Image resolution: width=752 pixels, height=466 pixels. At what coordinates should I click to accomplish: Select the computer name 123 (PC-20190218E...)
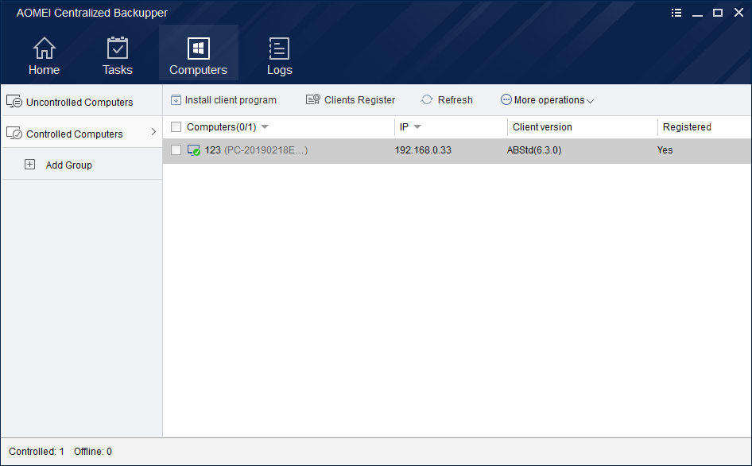pos(256,150)
